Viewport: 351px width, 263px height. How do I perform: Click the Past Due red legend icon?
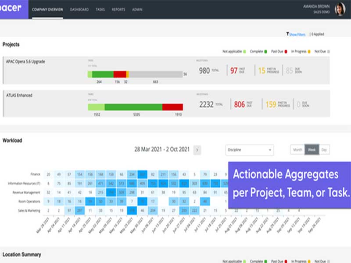[x=285, y=51]
